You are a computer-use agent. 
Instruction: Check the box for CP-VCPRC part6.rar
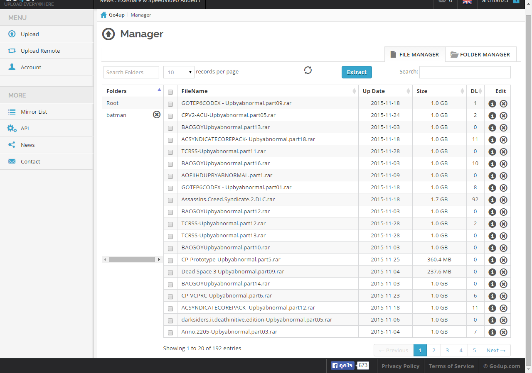(x=170, y=296)
